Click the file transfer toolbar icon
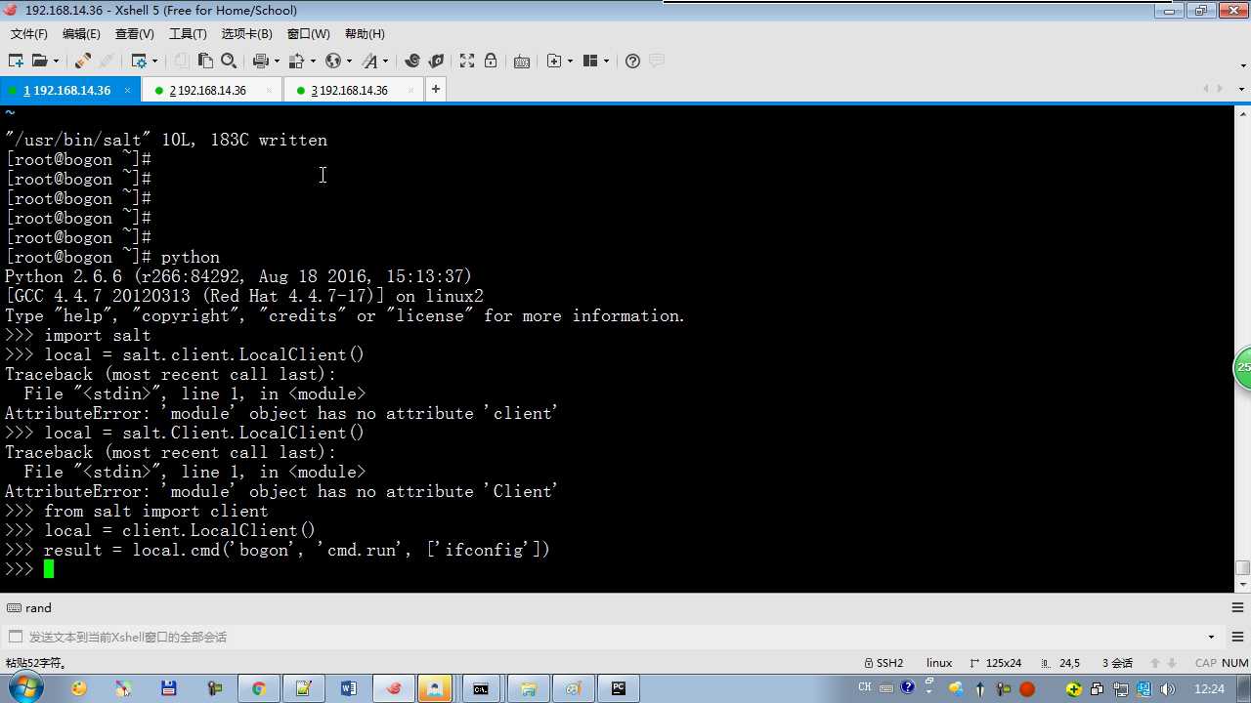Screen dimensions: 1251x703 [297, 61]
